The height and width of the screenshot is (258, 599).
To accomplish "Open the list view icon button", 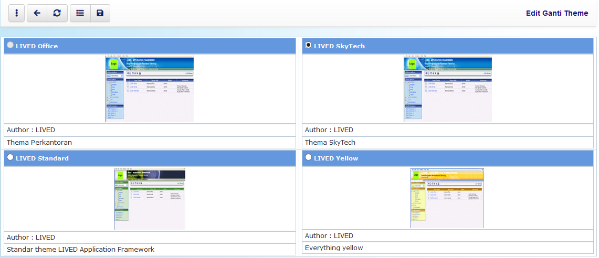I will point(80,13).
